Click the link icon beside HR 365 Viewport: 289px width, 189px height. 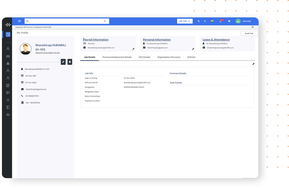pos(198,21)
